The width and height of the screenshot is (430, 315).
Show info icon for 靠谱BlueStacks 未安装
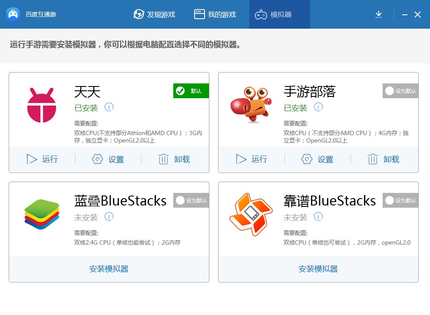click(318, 216)
